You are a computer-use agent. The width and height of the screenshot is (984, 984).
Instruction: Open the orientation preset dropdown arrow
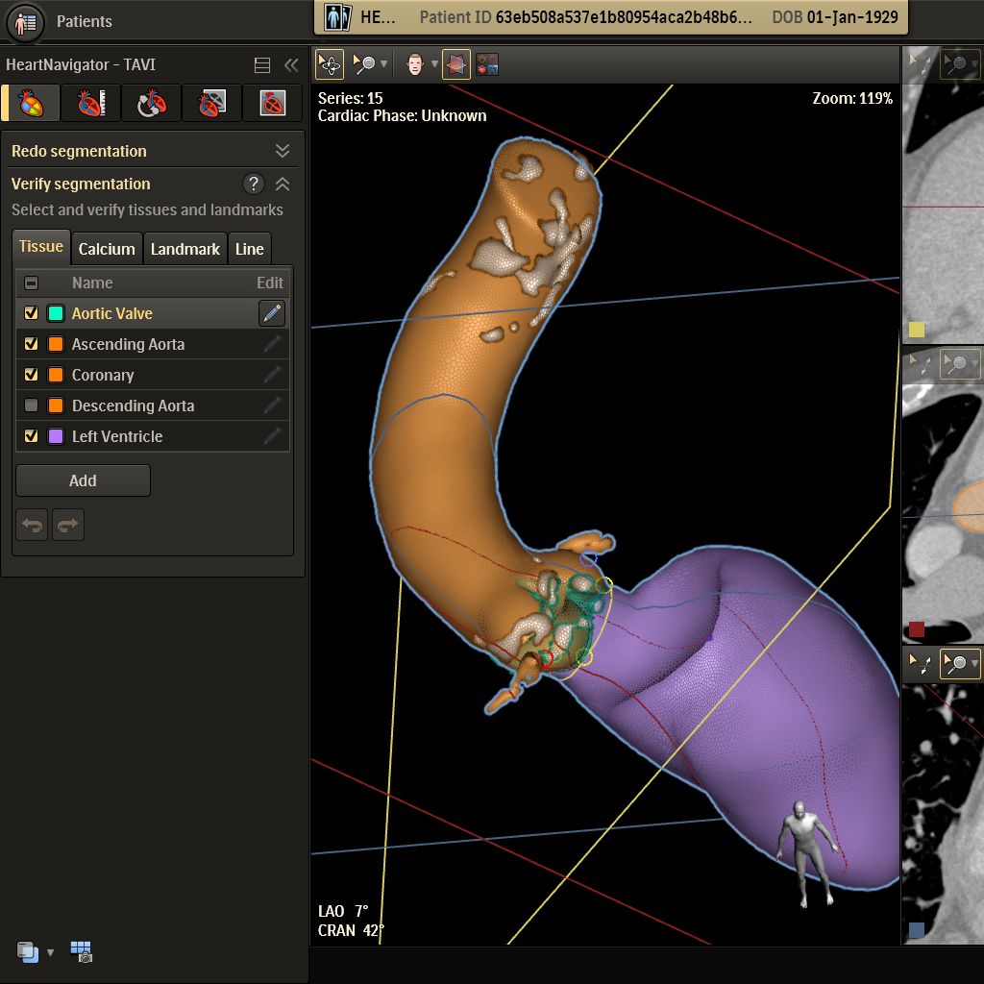[433, 64]
